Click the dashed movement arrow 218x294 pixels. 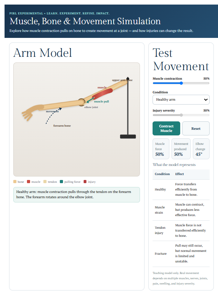coord(54,115)
